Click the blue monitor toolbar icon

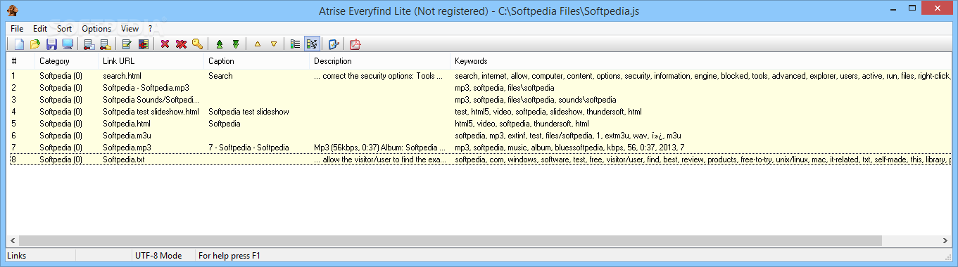point(68,44)
